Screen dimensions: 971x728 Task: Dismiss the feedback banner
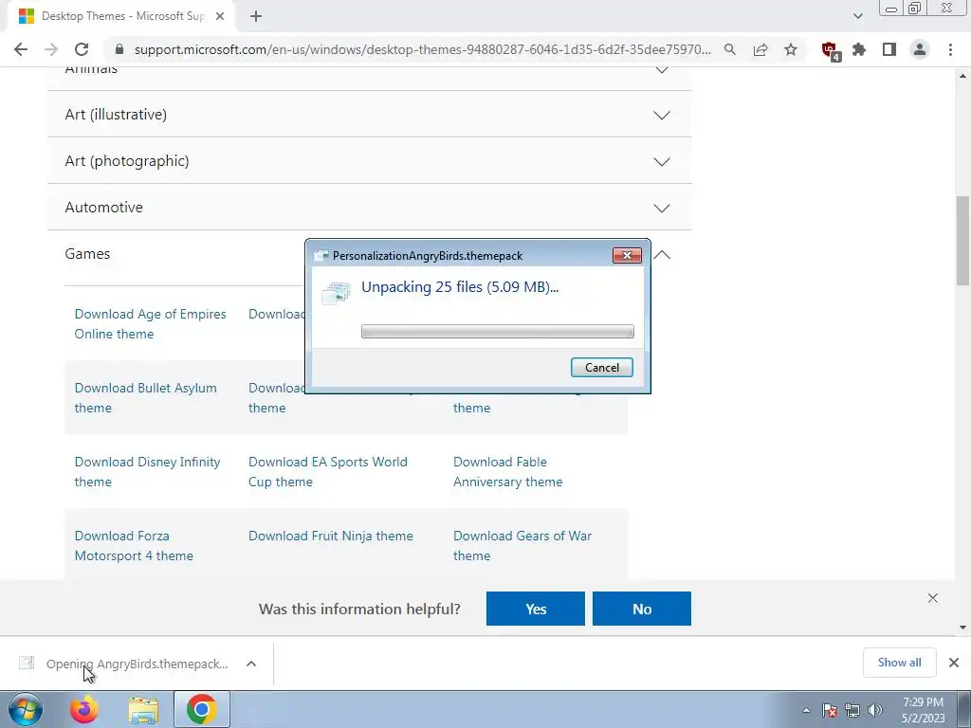[933, 598]
